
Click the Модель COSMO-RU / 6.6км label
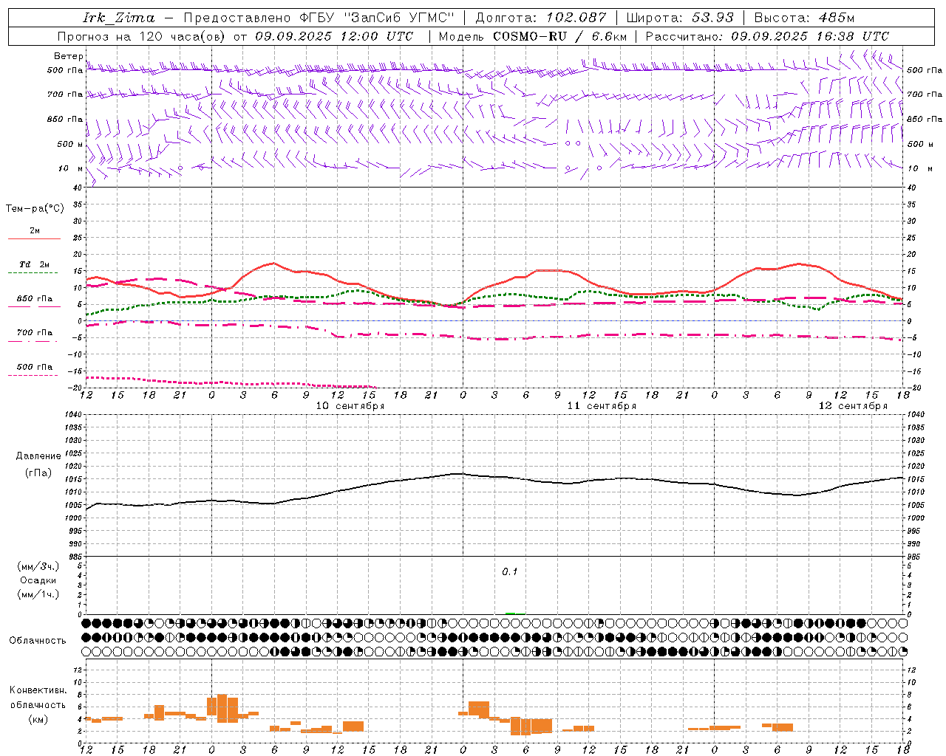[533, 36]
